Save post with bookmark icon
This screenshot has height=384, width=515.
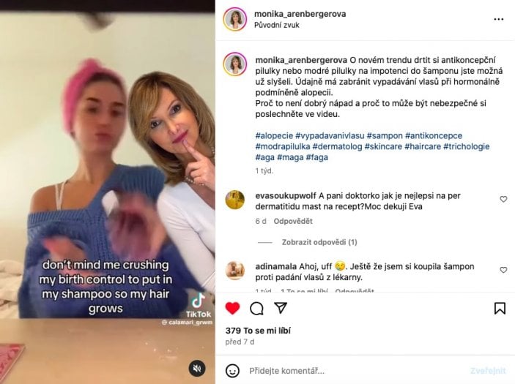tap(500, 308)
